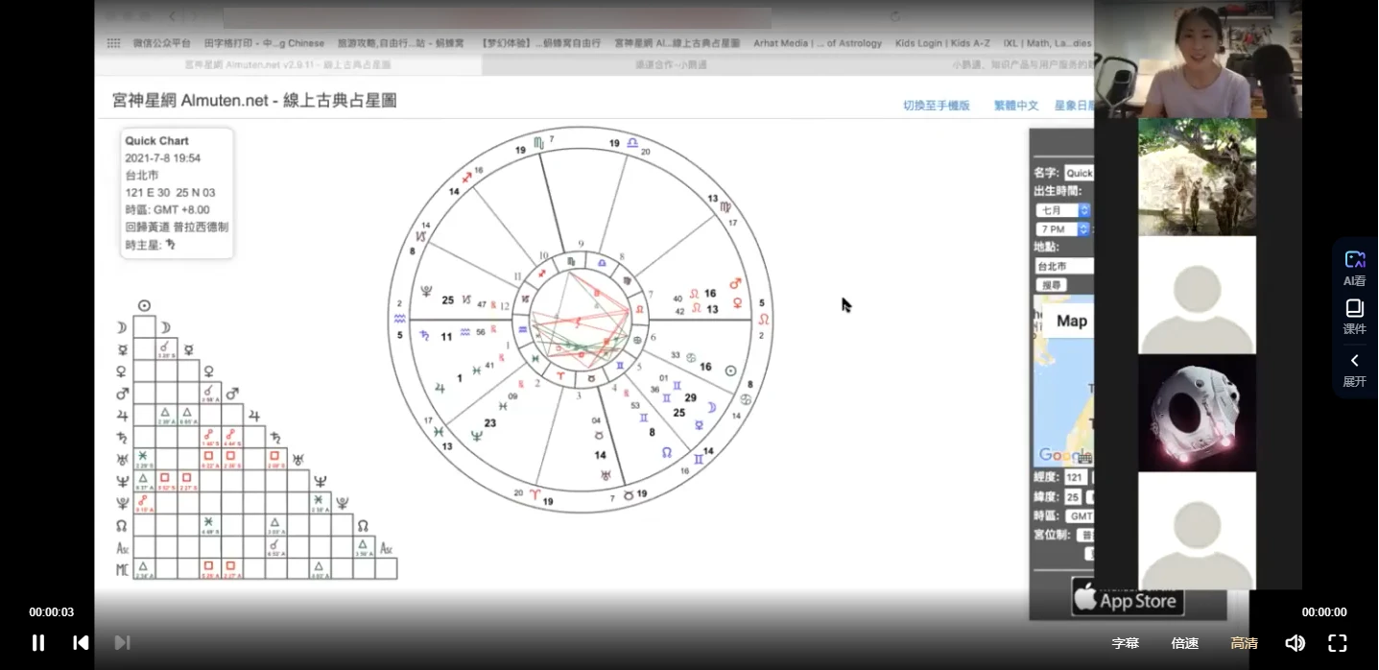
Task: Open the 時區 GMT timezone dropdown
Action: pos(1080,515)
